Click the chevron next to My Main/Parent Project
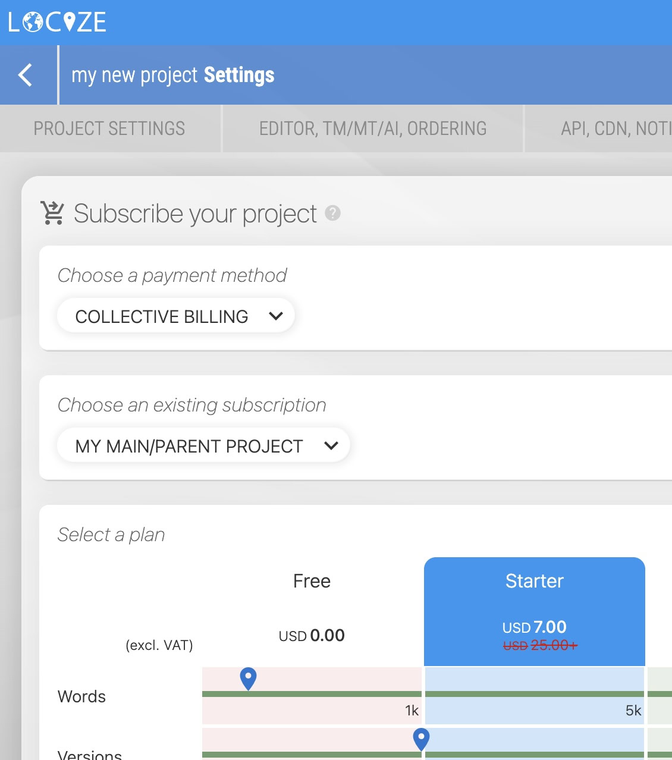This screenshot has height=760, width=672. (331, 446)
